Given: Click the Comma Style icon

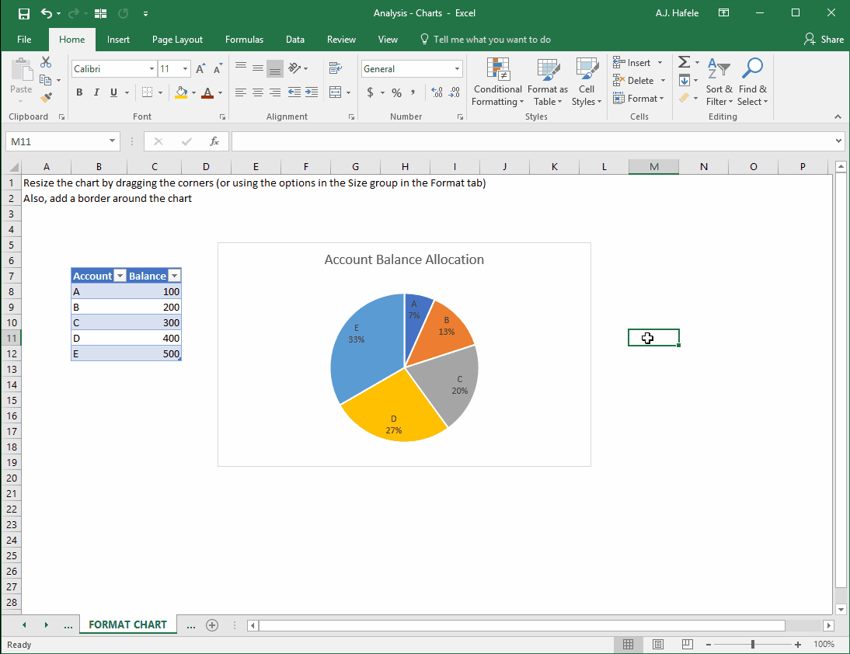Looking at the screenshot, I should (x=413, y=92).
